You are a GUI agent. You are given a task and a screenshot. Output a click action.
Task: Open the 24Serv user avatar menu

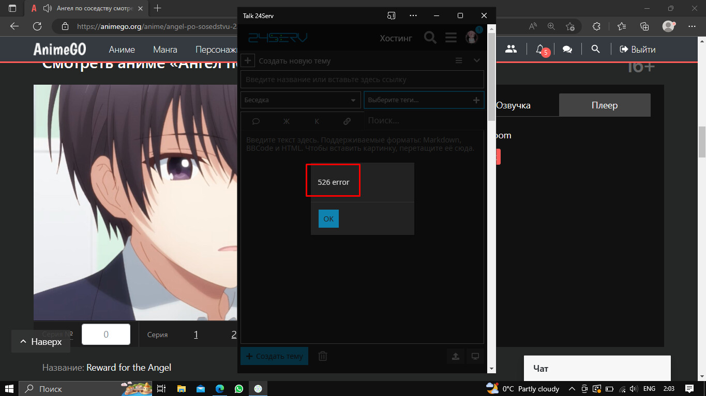point(472,37)
